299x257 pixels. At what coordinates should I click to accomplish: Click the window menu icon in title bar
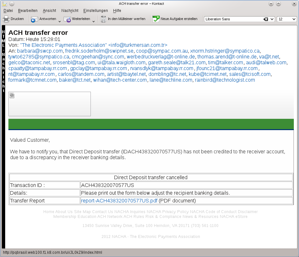point(5,4)
